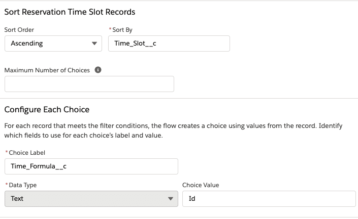Select the Sort Reservation Time Slot Records heading
The width and height of the screenshot is (358, 219).
pyautogui.click(x=70, y=12)
